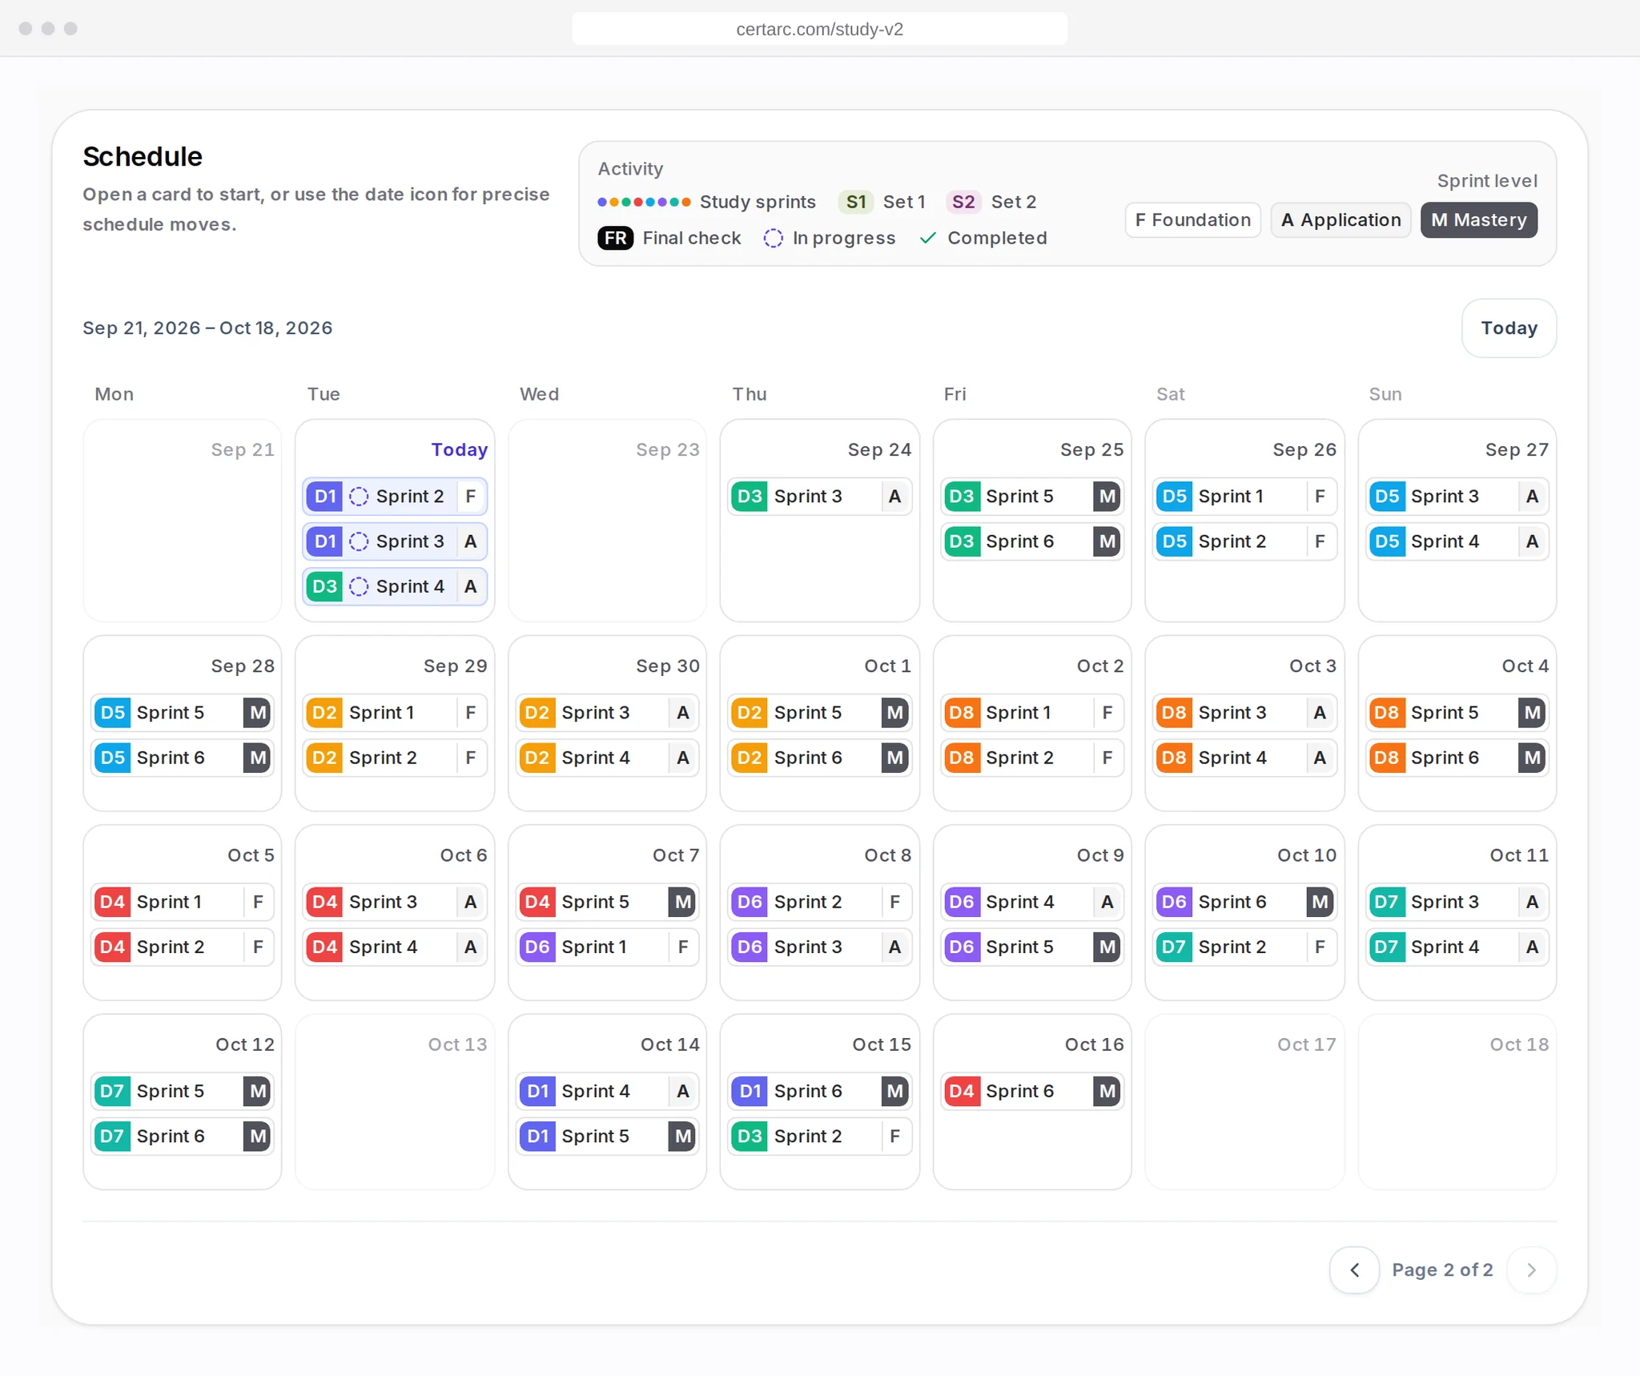Open Oct 6 D4 Sprint 3 card
The width and height of the screenshot is (1640, 1376).
pyautogui.click(x=395, y=902)
